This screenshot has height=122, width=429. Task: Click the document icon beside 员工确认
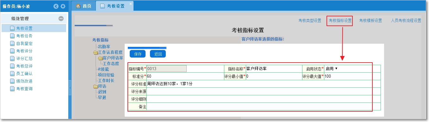(x=12, y=74)
